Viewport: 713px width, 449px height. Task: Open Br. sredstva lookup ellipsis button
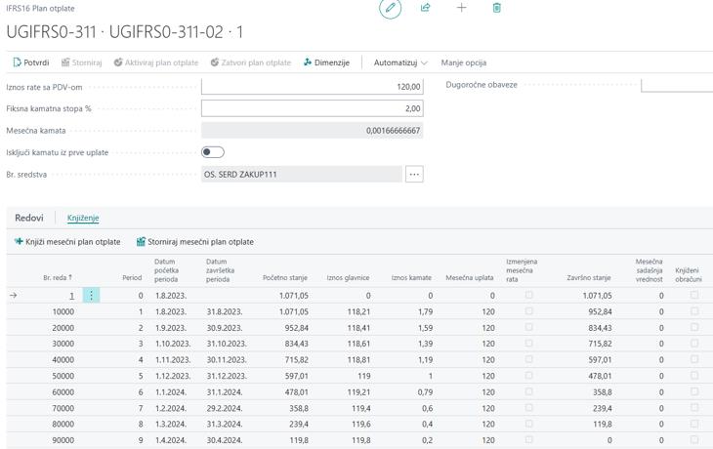click(x=414, y=174)
